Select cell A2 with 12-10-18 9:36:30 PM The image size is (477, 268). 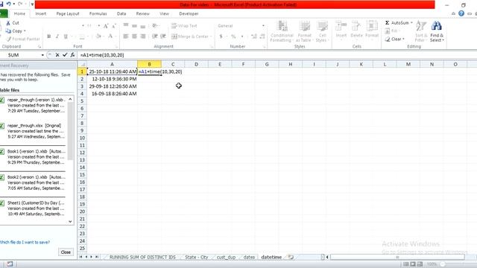pyautogui.click(x=112, y=79)
